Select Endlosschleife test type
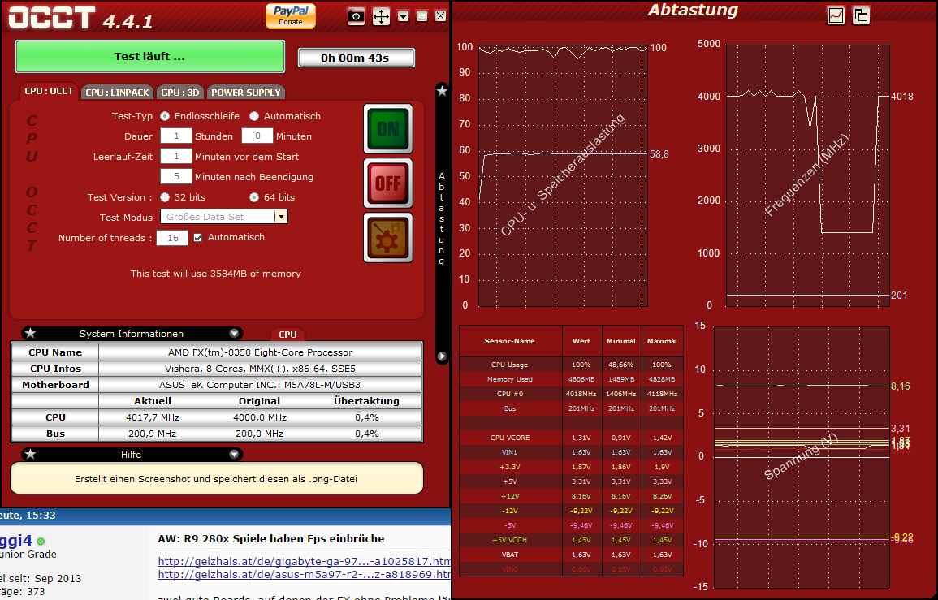Screen dimensions: 938x600 tap(165, 116)
